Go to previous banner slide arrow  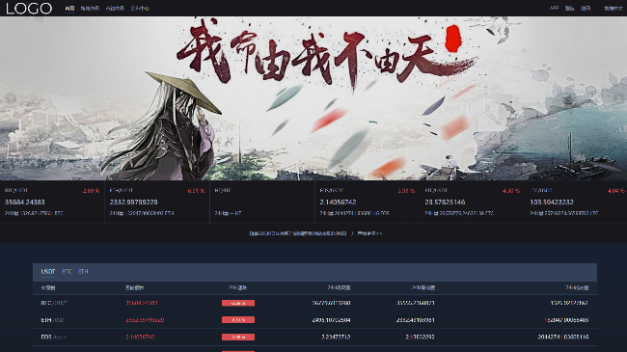point(11,98)
